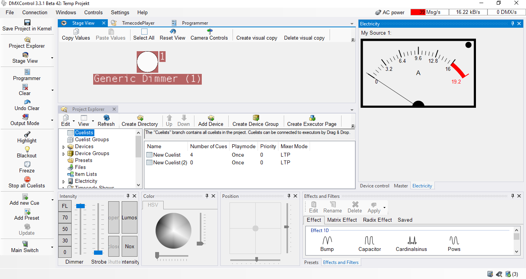Select the New Cuelist row
This screenshot has height=279, width=526.
pyautogui.click(x=167, y=155)
